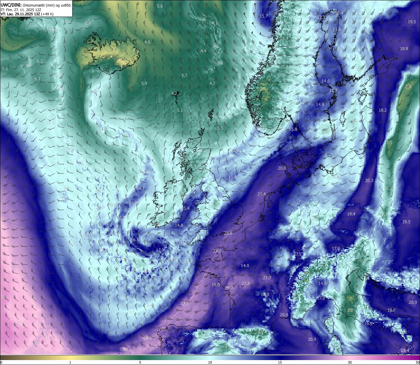
Task: Click the 4.4 value label
Action: click(203, 51)
